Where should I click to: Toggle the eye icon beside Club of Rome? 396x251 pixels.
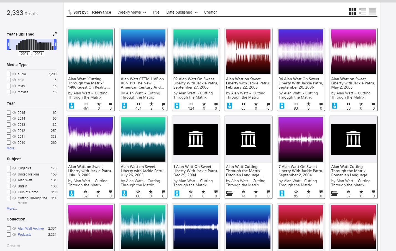pyautogui.click(x=14, y=192)
